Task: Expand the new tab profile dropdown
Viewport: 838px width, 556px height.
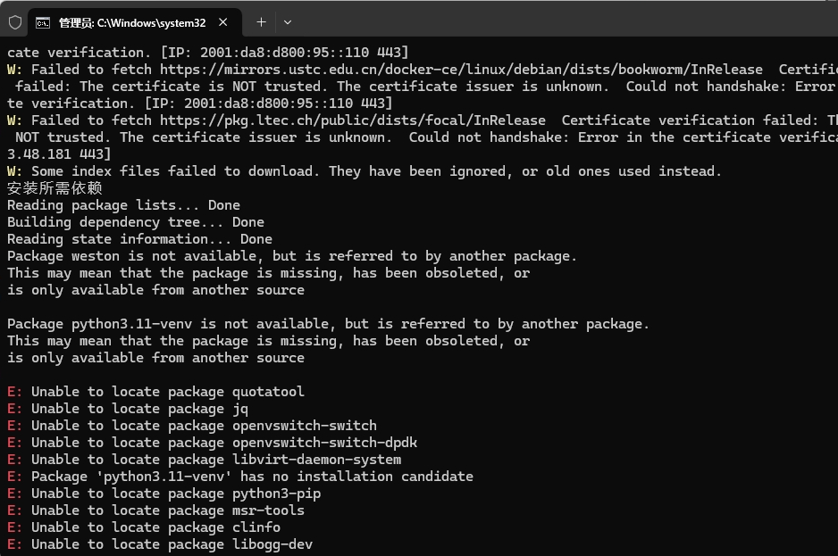Action: pos(287,22)
